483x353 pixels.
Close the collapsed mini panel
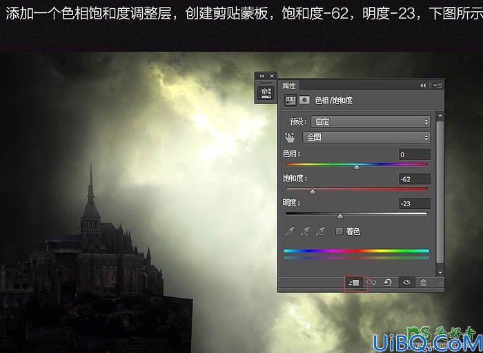272,76
